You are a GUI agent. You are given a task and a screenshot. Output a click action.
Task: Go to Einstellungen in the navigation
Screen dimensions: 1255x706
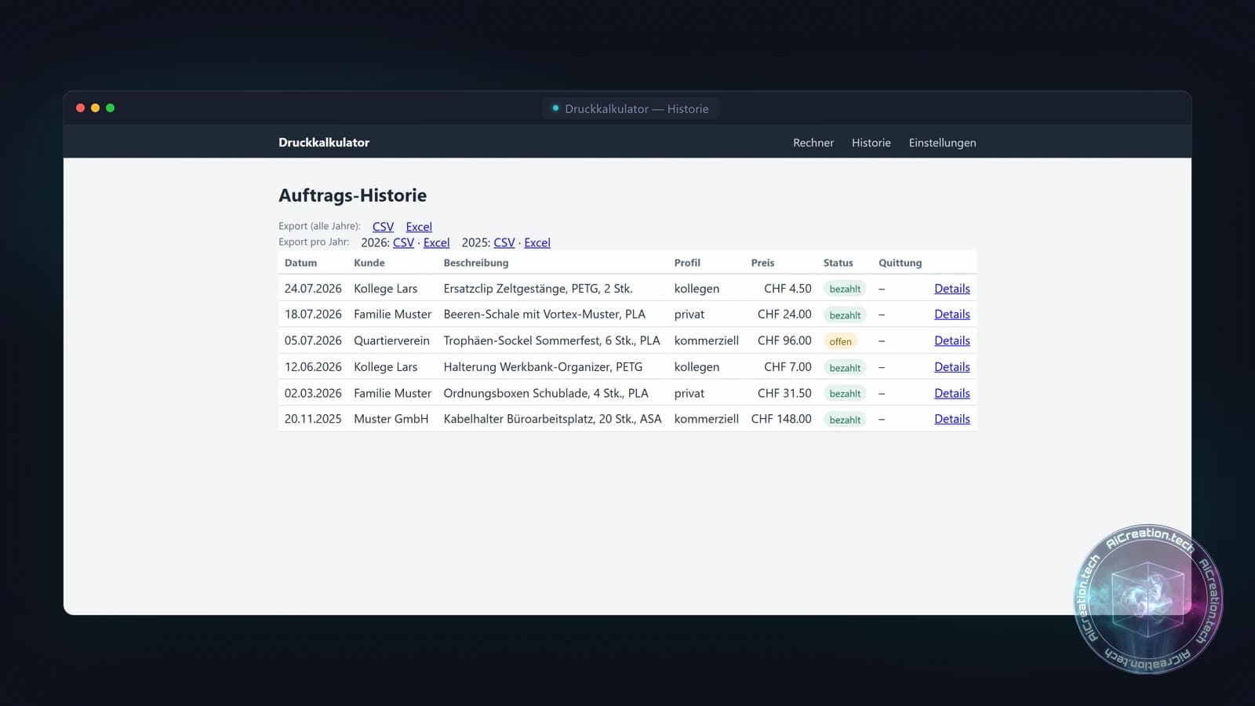tap(942, 143)
